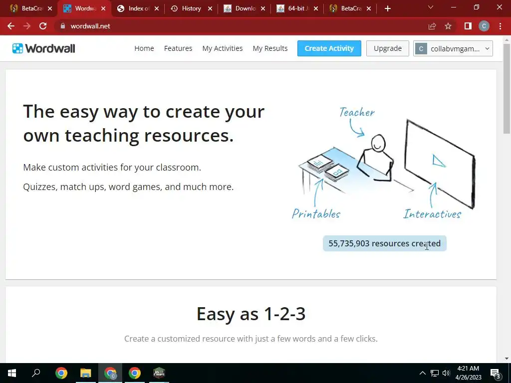Open the network tray icon
This screenshot has width=511, height=383.
(435, 373)
